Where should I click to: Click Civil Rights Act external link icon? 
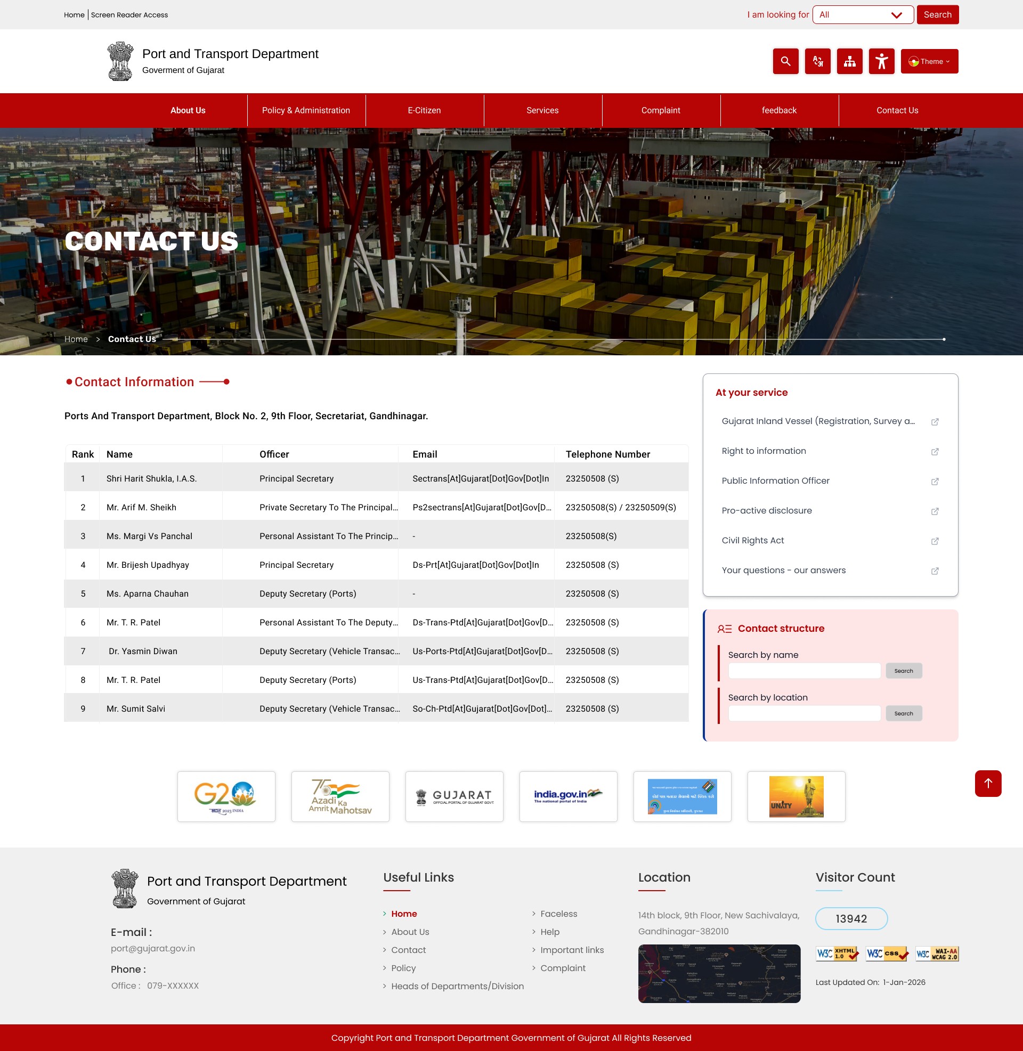935,541
